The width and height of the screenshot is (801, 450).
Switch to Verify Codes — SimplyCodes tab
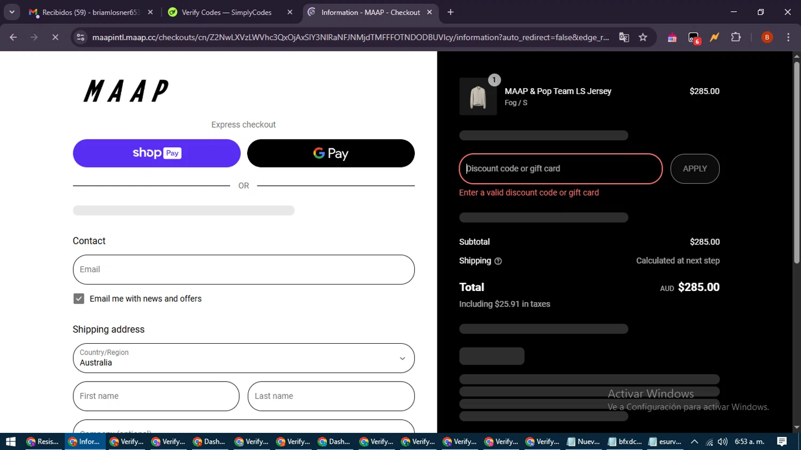pos(226,12)
